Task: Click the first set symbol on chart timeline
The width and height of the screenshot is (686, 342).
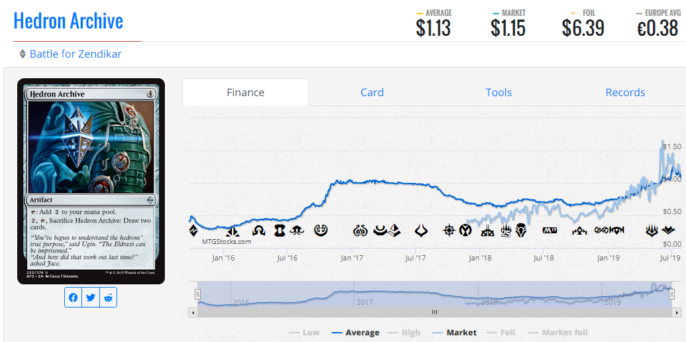Action: tap(193, 231)
